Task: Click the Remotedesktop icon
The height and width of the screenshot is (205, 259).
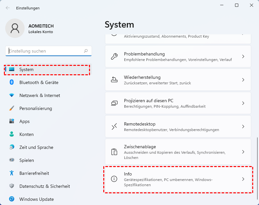Action: tap(114, 127)
